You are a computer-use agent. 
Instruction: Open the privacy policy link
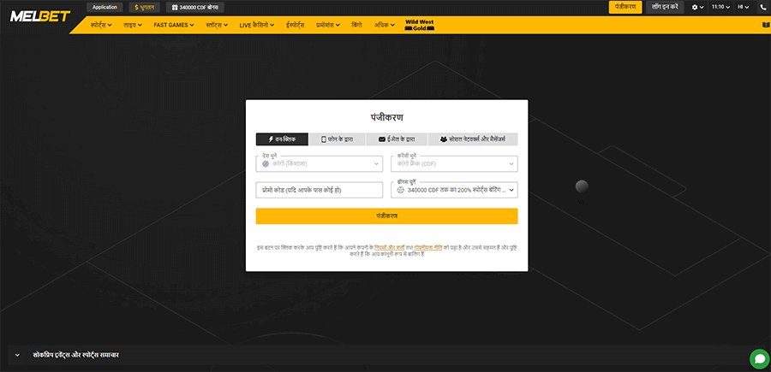click(427, 248)
